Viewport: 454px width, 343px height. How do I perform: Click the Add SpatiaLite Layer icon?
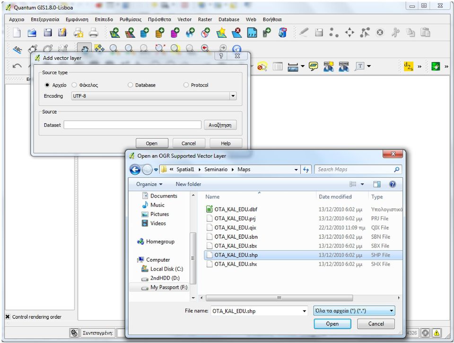click(x=159, y=33)
